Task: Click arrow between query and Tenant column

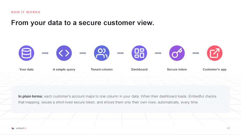Action: tap(83, 53)
